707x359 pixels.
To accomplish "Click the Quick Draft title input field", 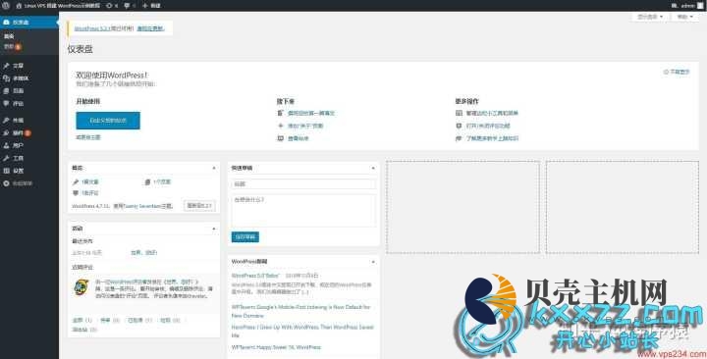I will (303, 183).
